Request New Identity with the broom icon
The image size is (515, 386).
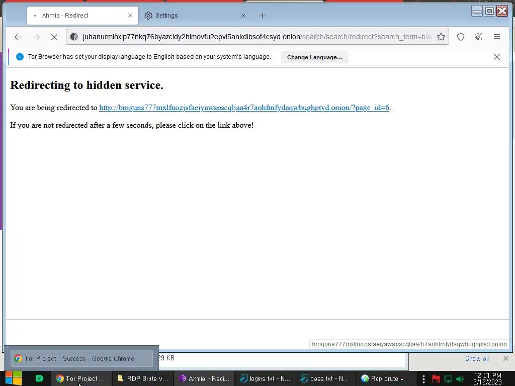click(x=479, y=37)
